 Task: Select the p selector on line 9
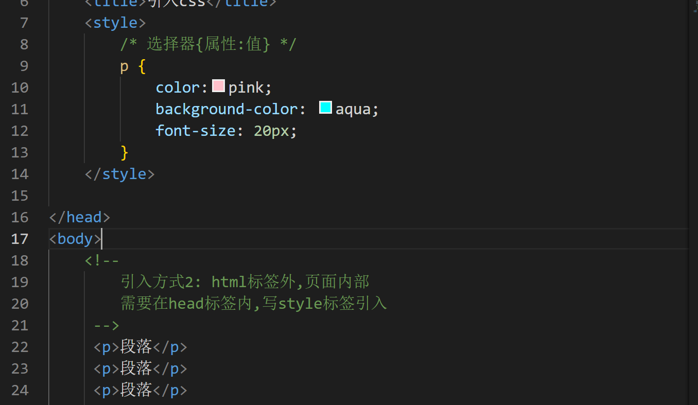(124, 65)
